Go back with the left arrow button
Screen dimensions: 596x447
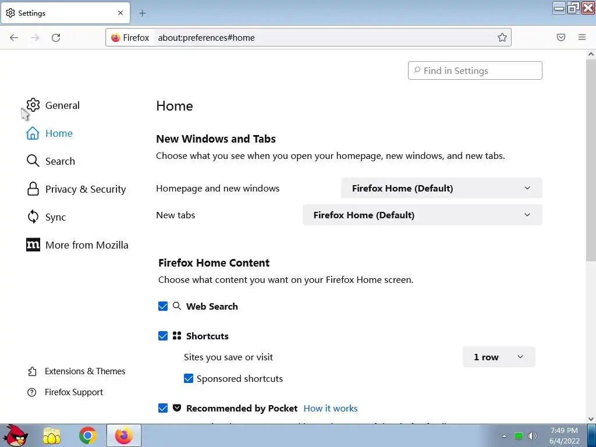pos(14,37)
